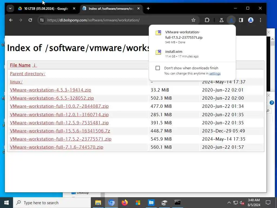The image size is (277, 208).
Task: Open the Chrome profile avatar
Action: pos(251,20)
